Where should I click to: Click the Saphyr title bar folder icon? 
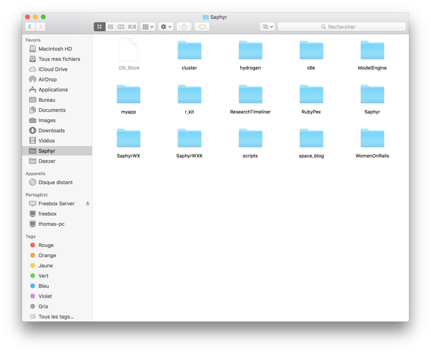tap(205, 17)
